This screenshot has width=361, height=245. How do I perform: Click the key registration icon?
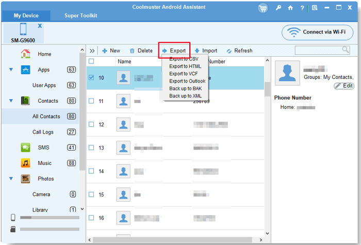278,8
